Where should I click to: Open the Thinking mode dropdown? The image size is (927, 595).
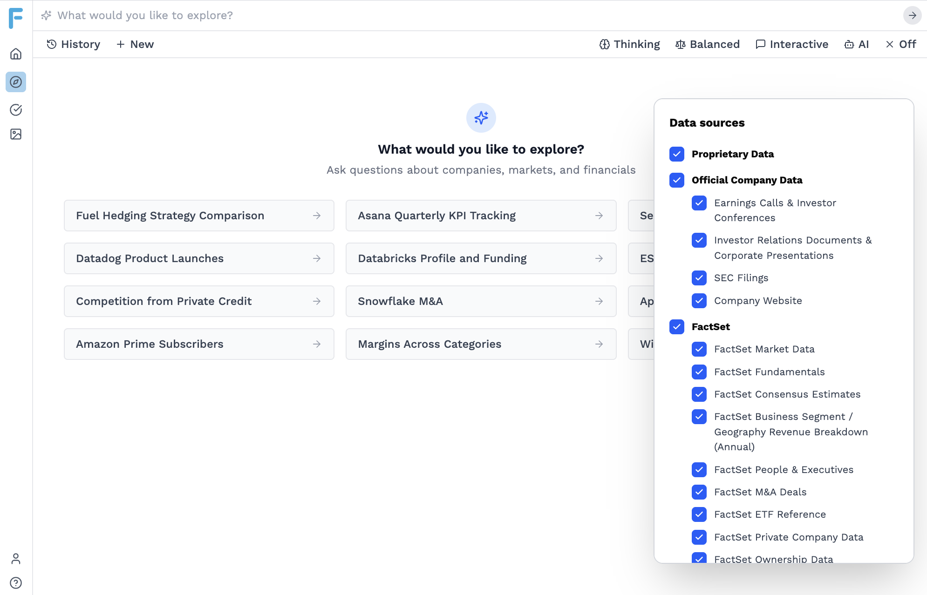[629, 44]
